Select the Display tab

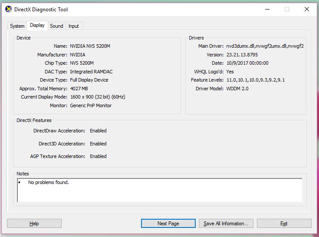click(x=37, y=26)
